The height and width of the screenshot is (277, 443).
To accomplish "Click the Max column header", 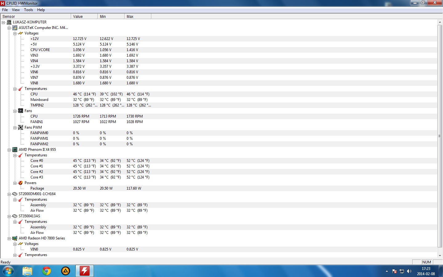I will coord(138,17).
